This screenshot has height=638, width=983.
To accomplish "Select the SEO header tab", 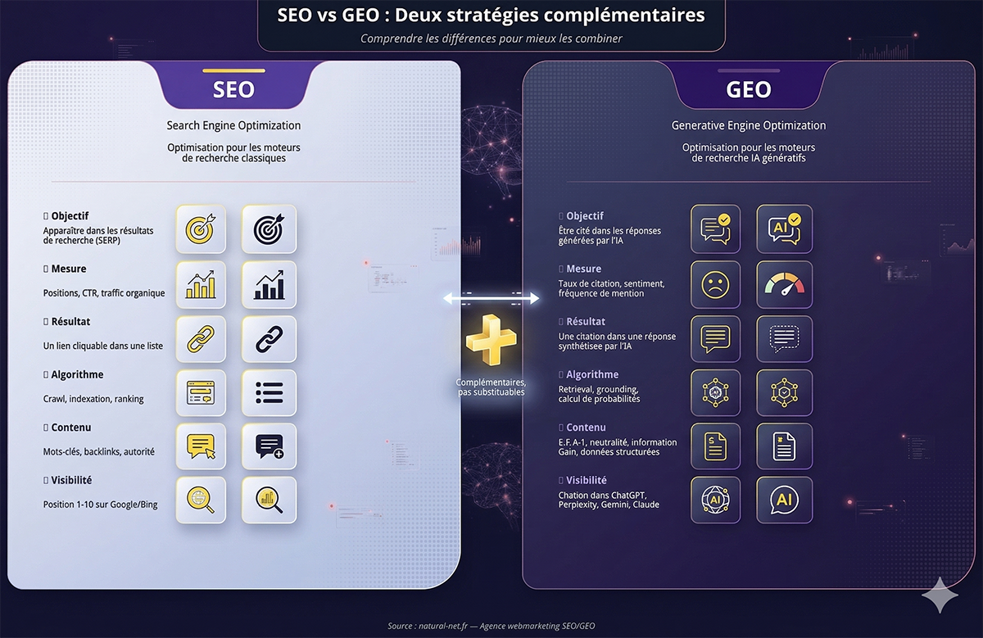I will 233,88.
